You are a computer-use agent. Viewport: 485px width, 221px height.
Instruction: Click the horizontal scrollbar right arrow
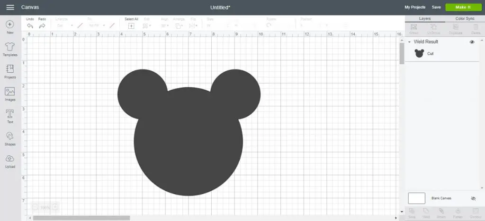tap(396, 218)
